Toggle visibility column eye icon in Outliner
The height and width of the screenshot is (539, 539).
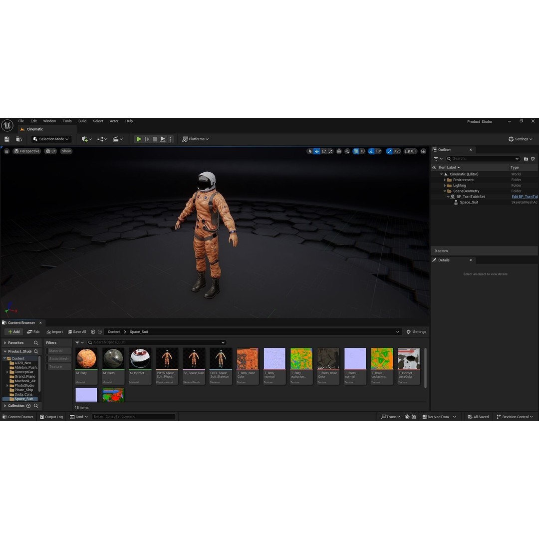[434, 167]
